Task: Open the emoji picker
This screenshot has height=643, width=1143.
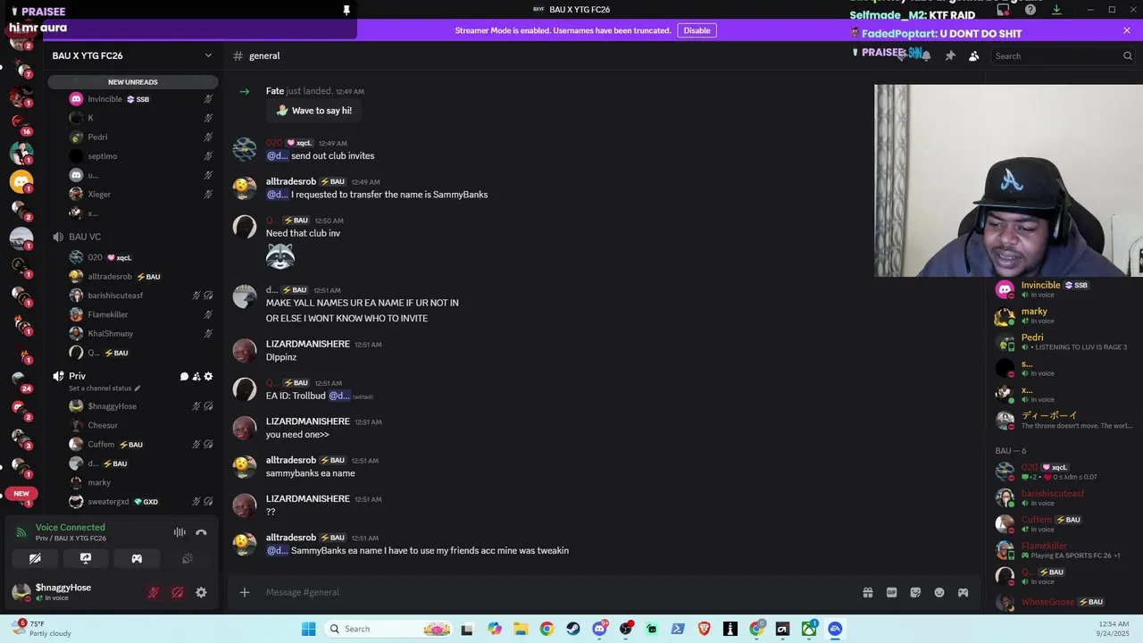Action: pyautogui.click(x=939, y=592)
